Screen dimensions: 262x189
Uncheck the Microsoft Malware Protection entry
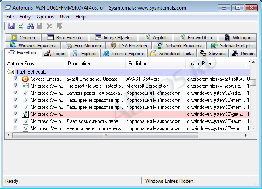pos(15,86)
